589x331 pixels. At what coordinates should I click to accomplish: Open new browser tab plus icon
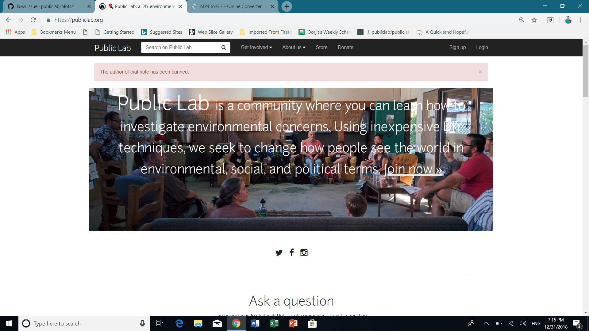coord(287,6)
